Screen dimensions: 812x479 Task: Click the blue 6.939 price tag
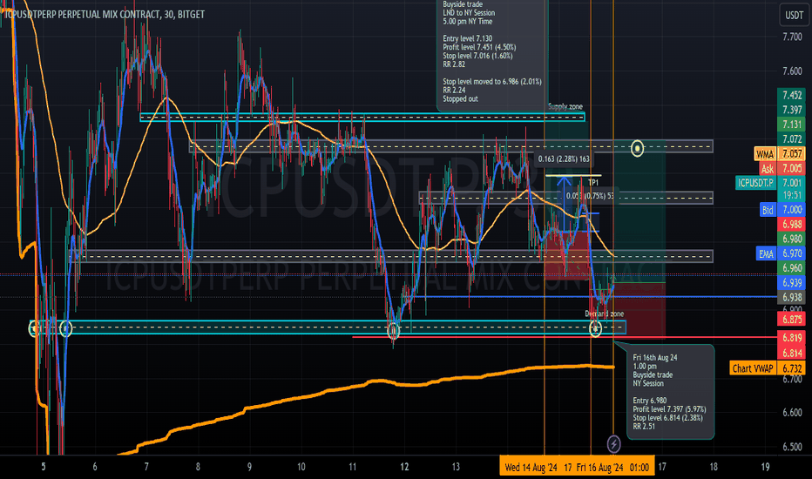pos(792,283)
